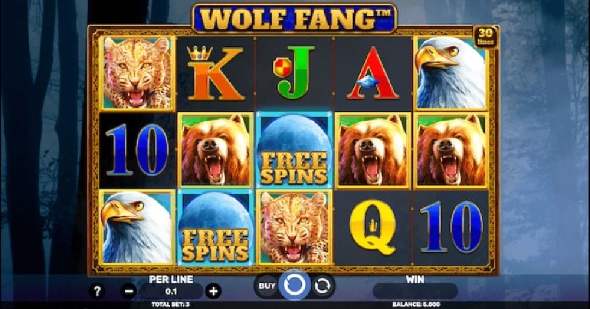Screen dimensions: 590x309
Task: Click the Wolf Fang title logo
Action: tap(294, 19)
